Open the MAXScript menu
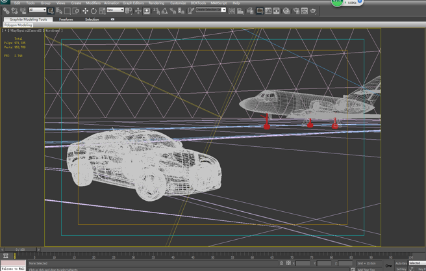This screenshot has height=271, width=426. [x=218, y=3]
